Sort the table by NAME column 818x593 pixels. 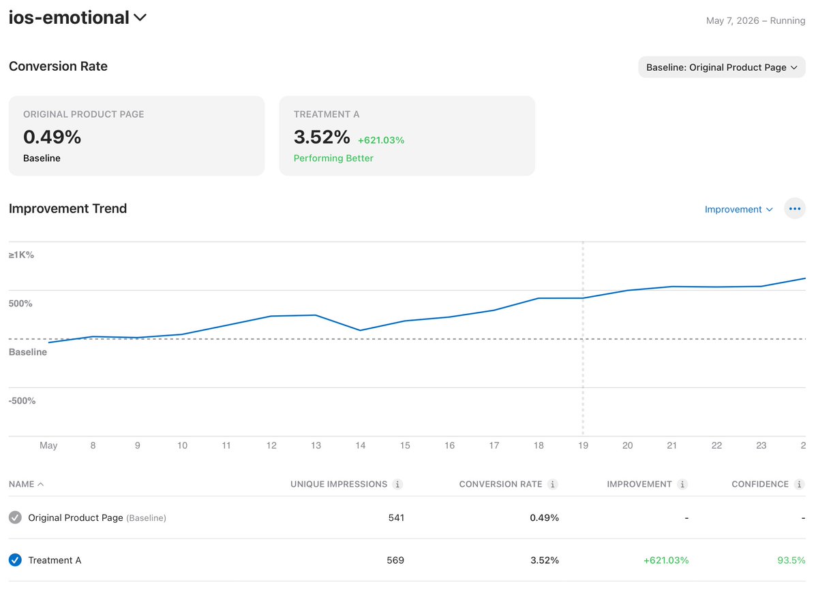click(x=27, y=484)
